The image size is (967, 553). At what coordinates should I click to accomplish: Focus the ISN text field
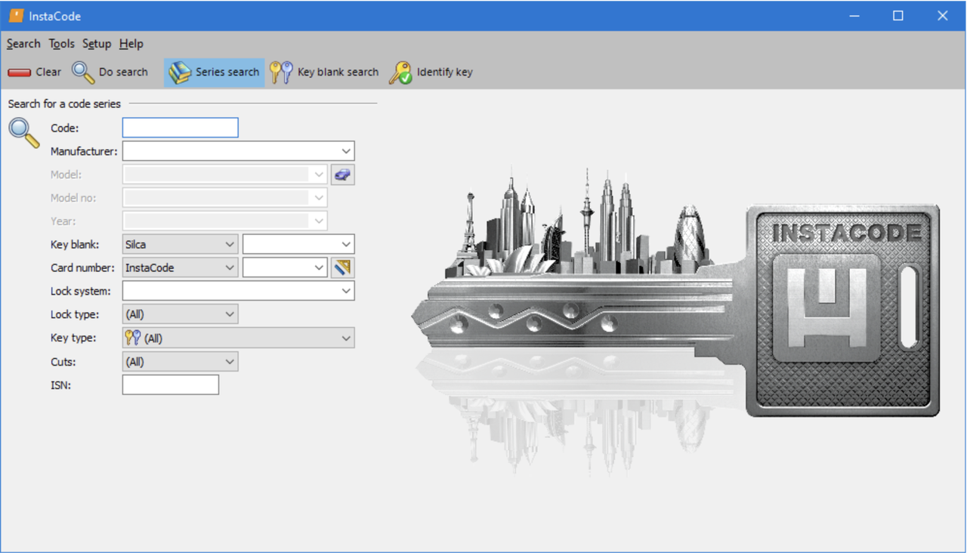click(170, 385)
